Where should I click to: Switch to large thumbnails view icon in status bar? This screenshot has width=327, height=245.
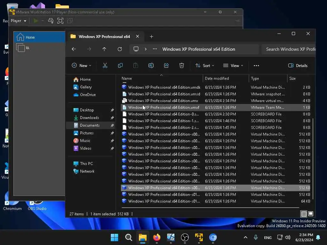click(310, 214)
